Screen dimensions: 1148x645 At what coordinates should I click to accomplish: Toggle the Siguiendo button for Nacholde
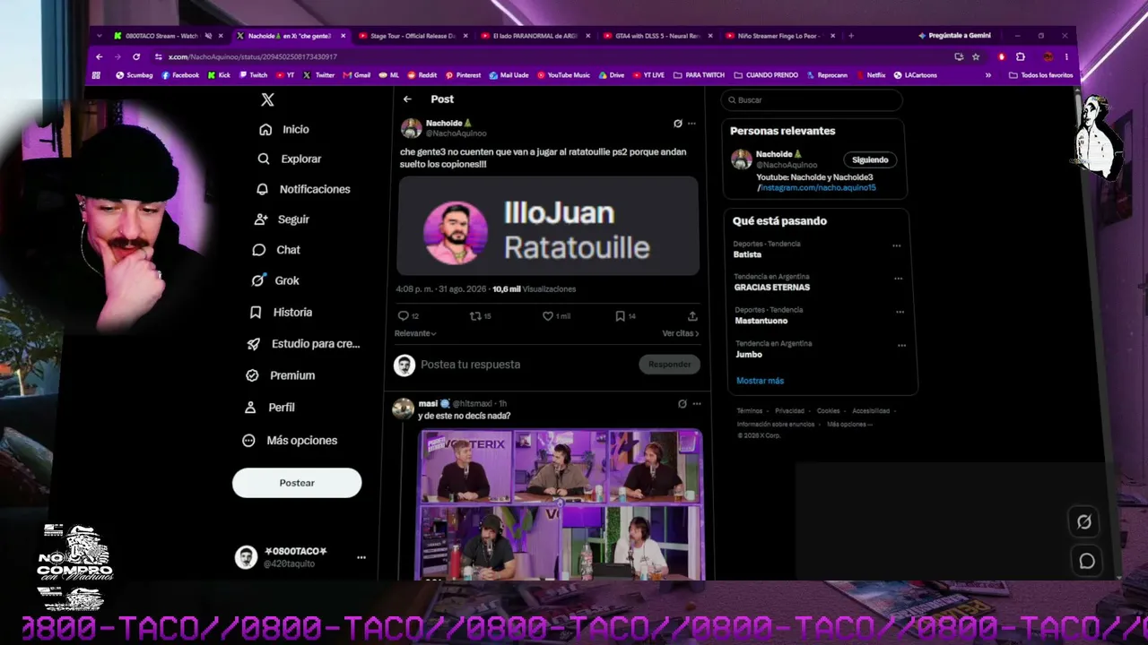pos(870,160)
